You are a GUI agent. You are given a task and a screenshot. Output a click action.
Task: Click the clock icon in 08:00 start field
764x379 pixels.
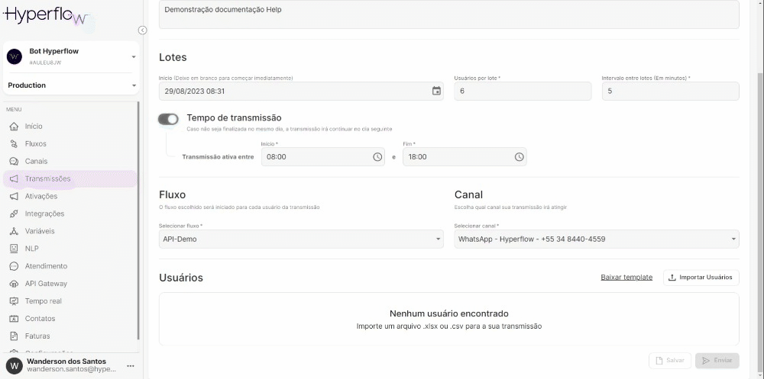click(x=377, y=157)
